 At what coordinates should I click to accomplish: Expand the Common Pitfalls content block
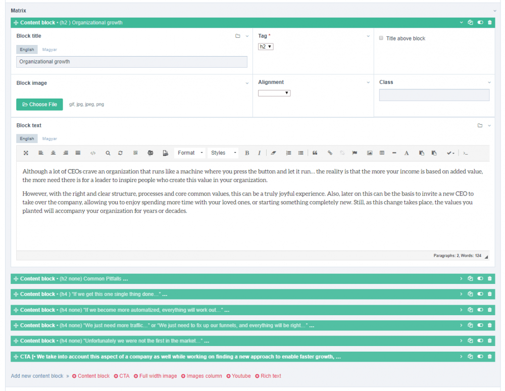tap(461, 279)
